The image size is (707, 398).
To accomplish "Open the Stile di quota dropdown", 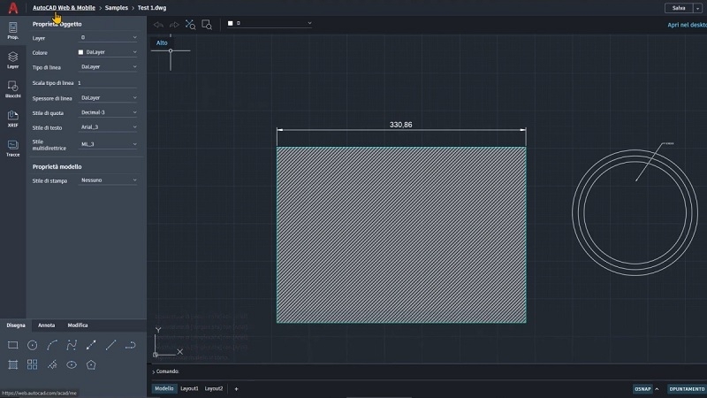I will [108, 112].
